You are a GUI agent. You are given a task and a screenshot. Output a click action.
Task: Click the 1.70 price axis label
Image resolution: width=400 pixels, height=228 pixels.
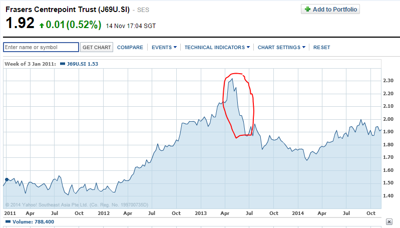388,157
